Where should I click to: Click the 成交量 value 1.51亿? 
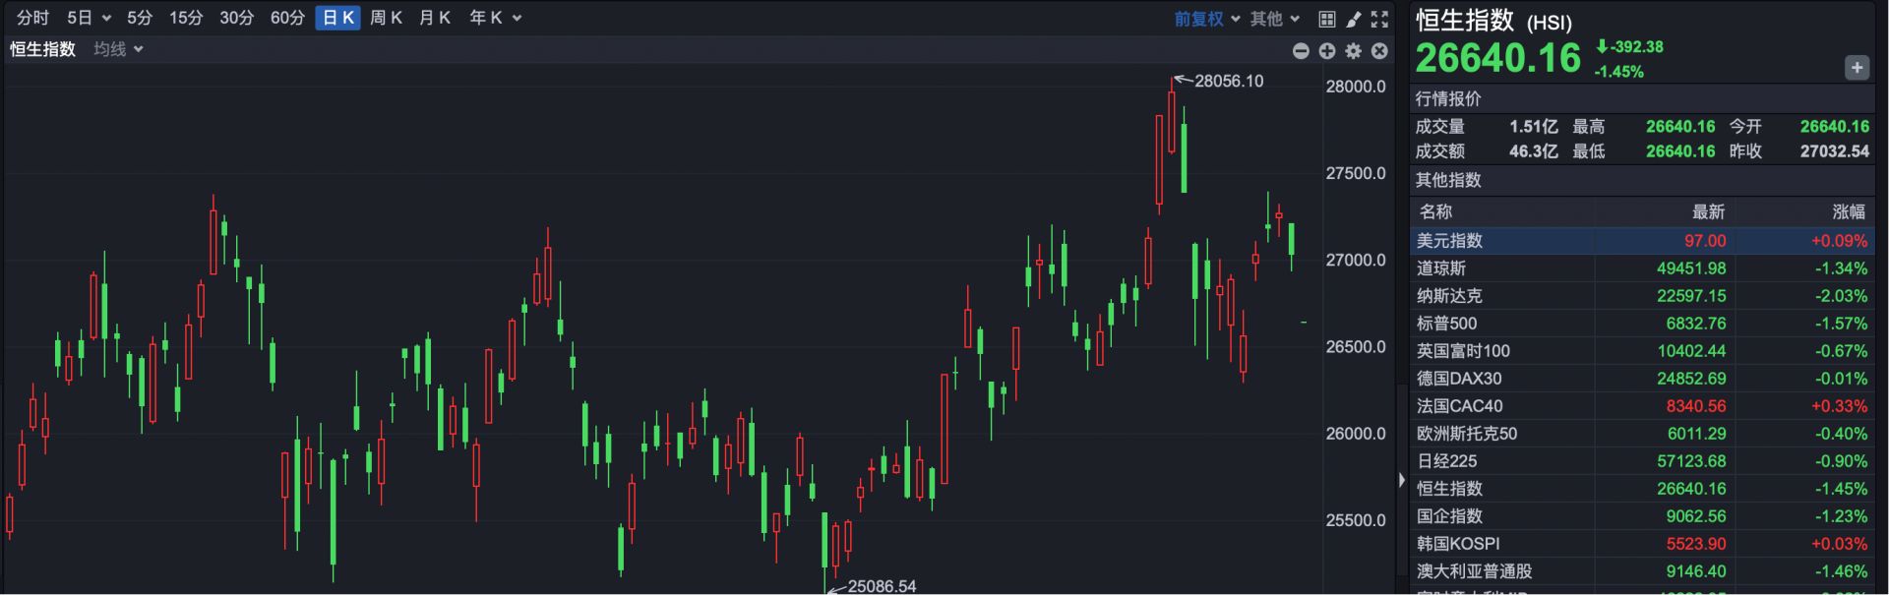point(1534,127)
